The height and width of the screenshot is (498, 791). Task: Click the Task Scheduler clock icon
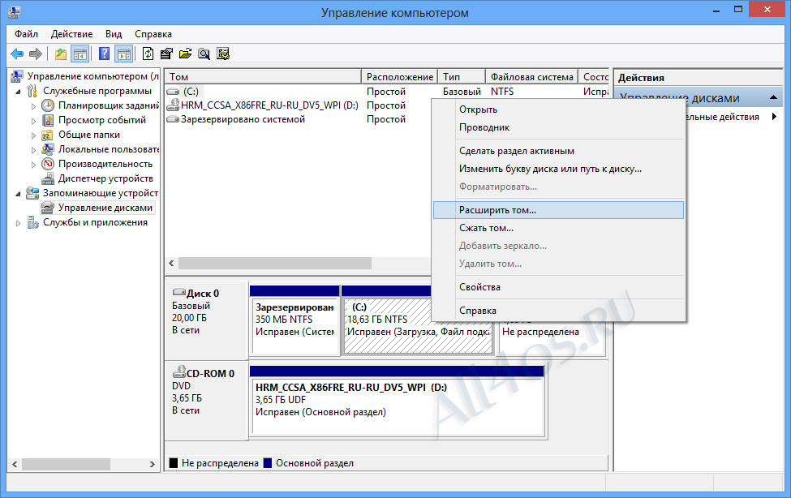point(48,105)
